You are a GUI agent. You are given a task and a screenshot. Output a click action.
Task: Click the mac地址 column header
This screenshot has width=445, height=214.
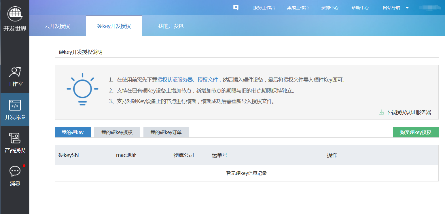click(126, 155)
